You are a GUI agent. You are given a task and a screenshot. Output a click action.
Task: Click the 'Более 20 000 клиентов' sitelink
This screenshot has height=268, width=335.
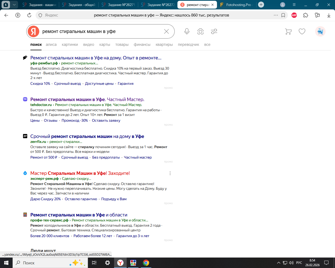tap(50, 236)
